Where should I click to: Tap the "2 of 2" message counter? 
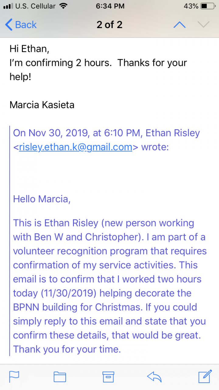109,25
